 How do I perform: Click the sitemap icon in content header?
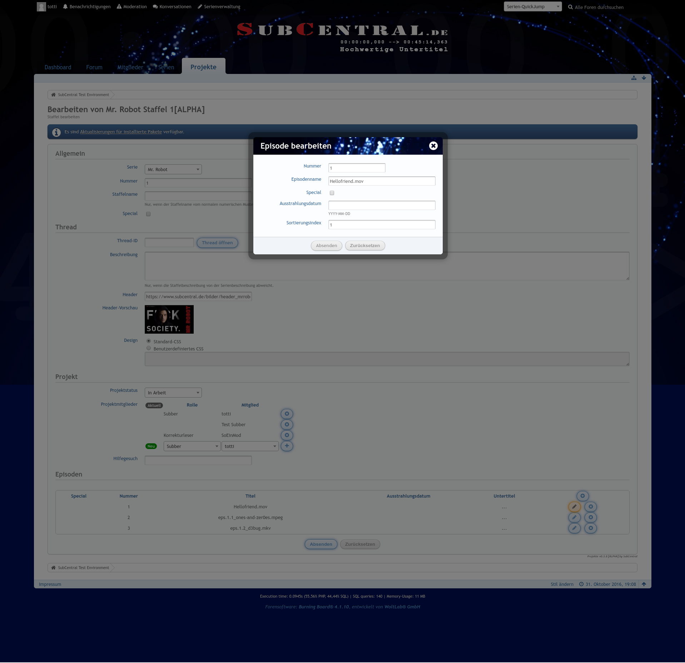(x=634, y=78)
